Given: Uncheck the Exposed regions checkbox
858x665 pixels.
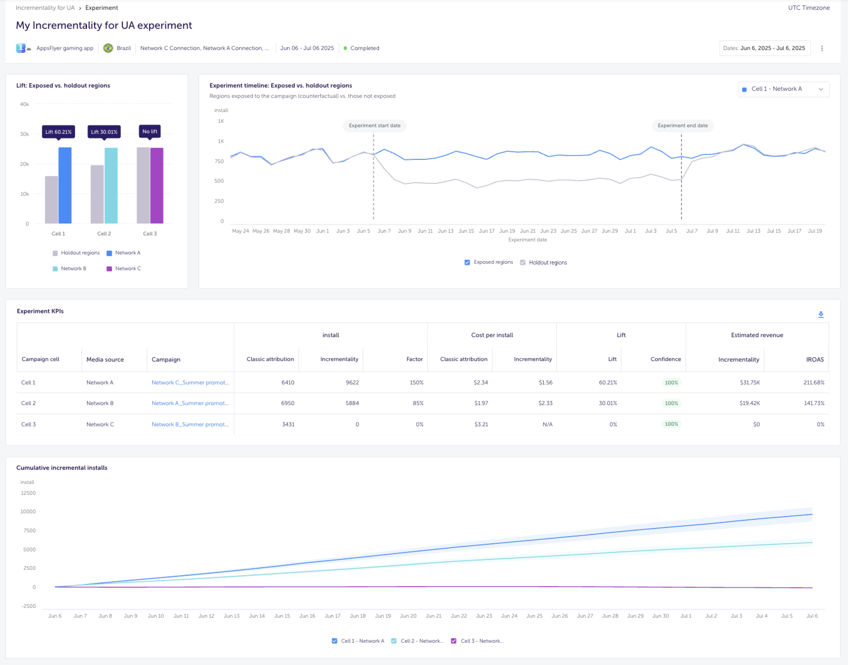Looking at the screenshot, I should point(467,262).
